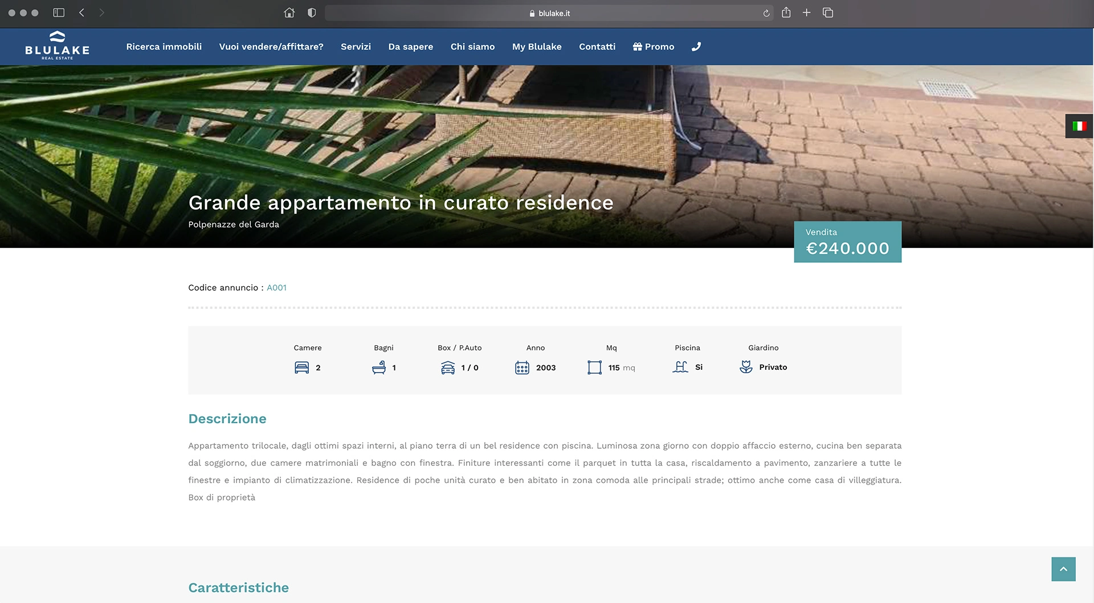Screen dimensions: 1094x603
Task: Click the car garage icon under Box / P.Auto
Action: click(448, 367)
